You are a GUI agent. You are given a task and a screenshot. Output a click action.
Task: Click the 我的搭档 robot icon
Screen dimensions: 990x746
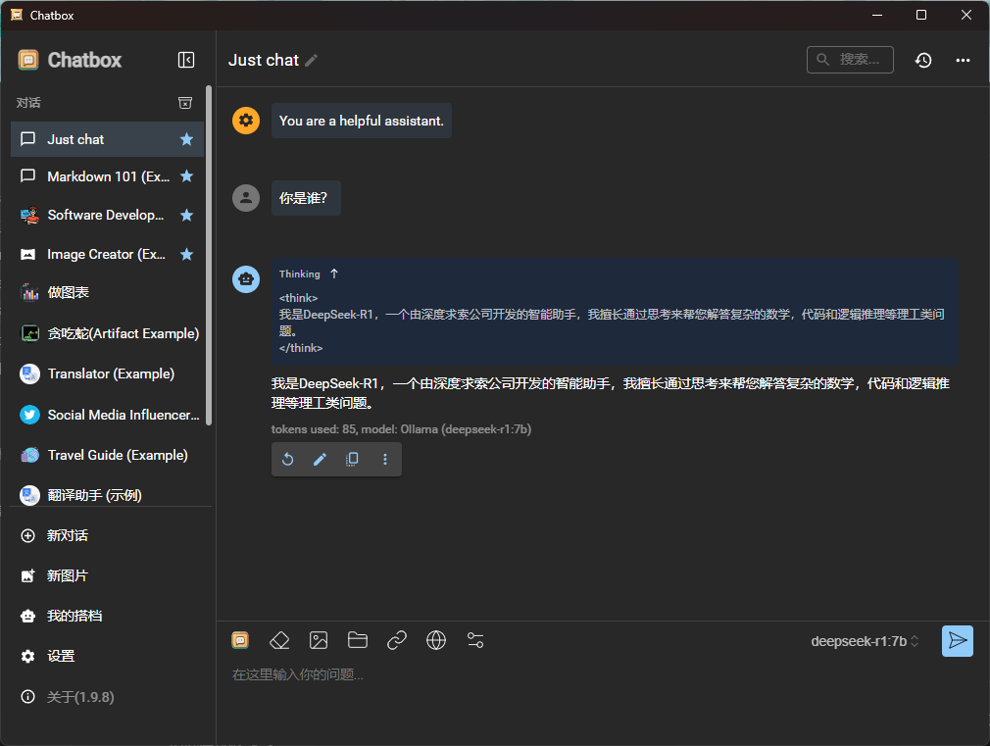tap(28, 616)
